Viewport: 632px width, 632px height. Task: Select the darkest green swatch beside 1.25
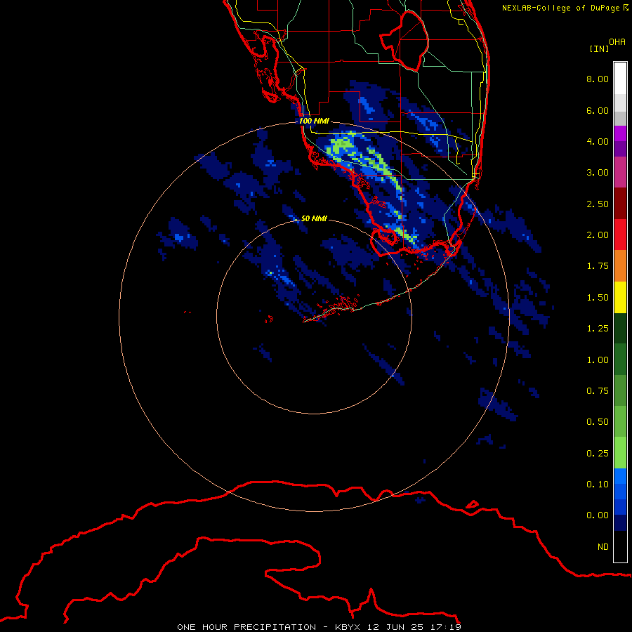(620, 328)
